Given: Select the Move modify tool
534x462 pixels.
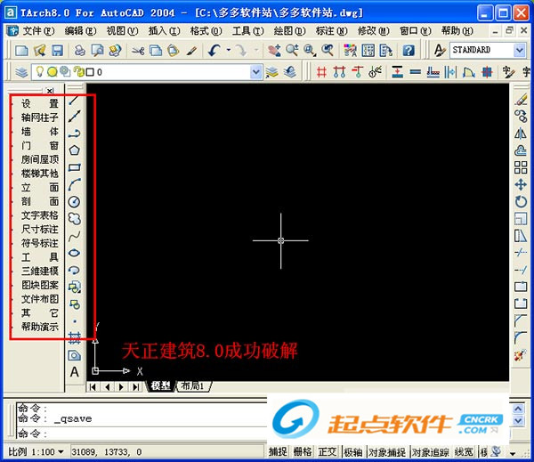Looking at the screenshot, I should (521, 184).
